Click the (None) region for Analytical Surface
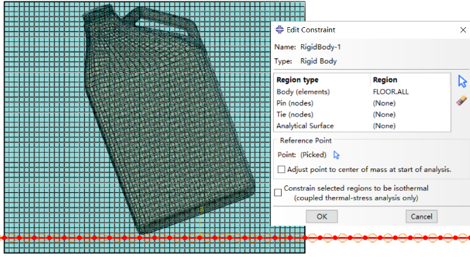The width and height of the screenshot is (470, 258). tap(384, 126)
